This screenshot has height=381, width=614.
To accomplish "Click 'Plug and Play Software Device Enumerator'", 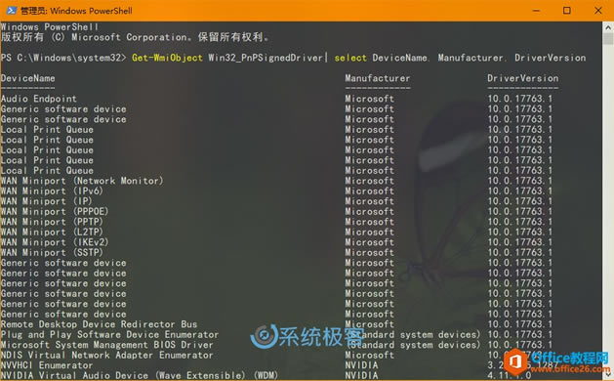I will 109,334.
